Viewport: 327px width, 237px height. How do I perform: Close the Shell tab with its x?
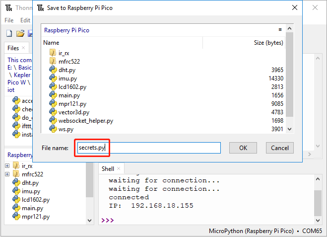[119, 168]
